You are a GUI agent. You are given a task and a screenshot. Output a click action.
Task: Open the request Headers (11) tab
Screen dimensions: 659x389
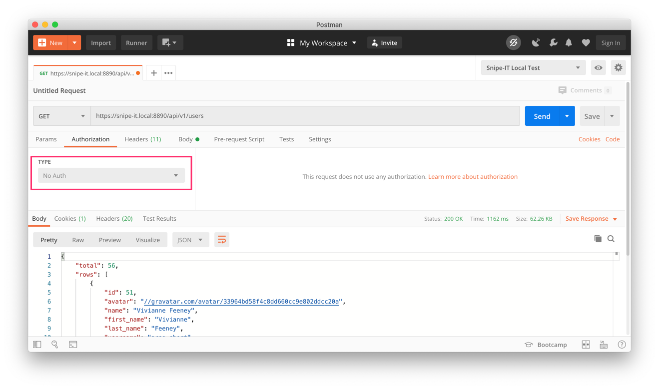(x=143, y=139)
